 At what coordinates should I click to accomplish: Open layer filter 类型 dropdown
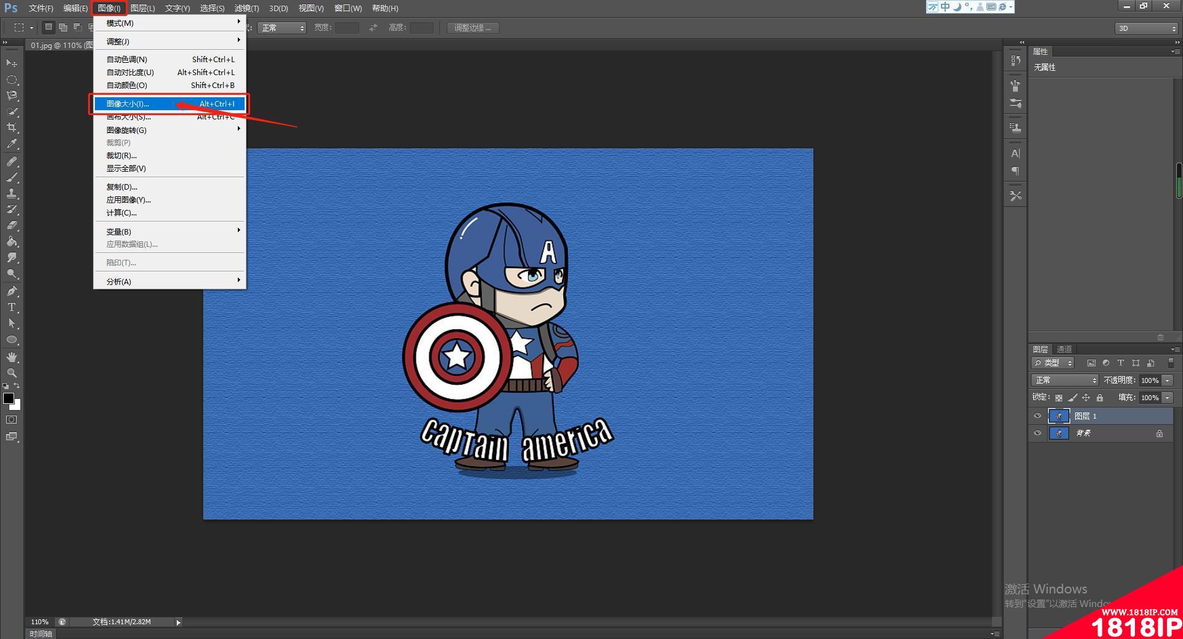[x=1054, y=363]
